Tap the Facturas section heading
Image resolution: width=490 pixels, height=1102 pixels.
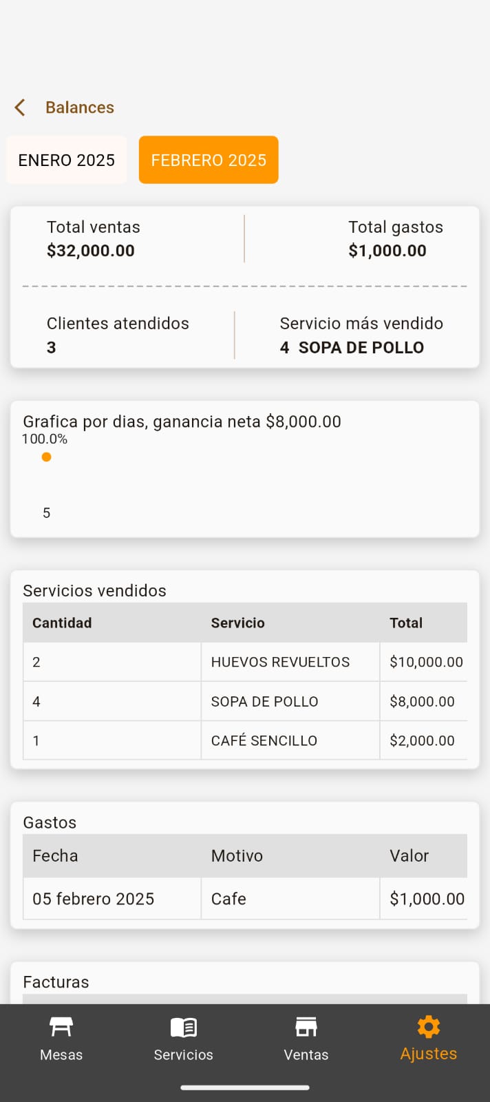pos(56,982)
